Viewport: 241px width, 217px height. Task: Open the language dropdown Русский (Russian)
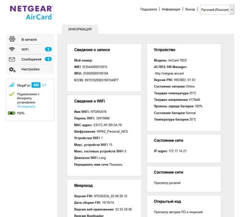[x=217, y=10]
